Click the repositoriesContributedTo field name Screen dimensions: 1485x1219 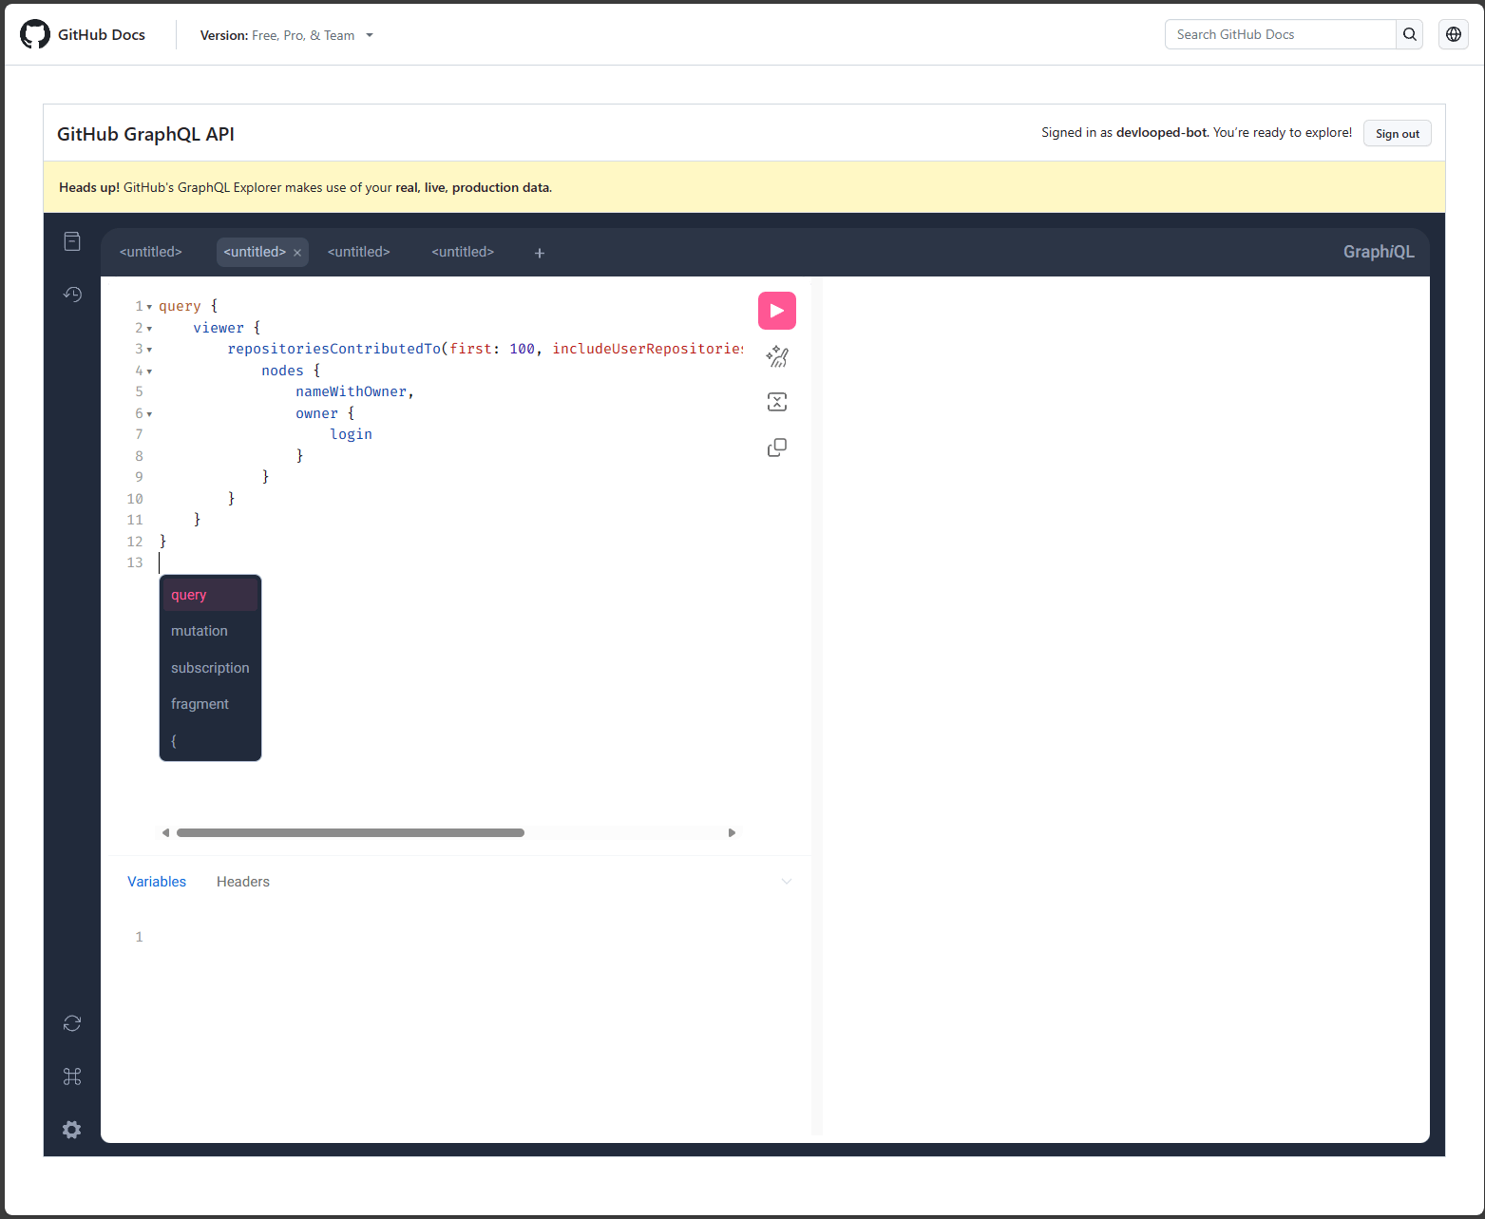coord(334,349)
